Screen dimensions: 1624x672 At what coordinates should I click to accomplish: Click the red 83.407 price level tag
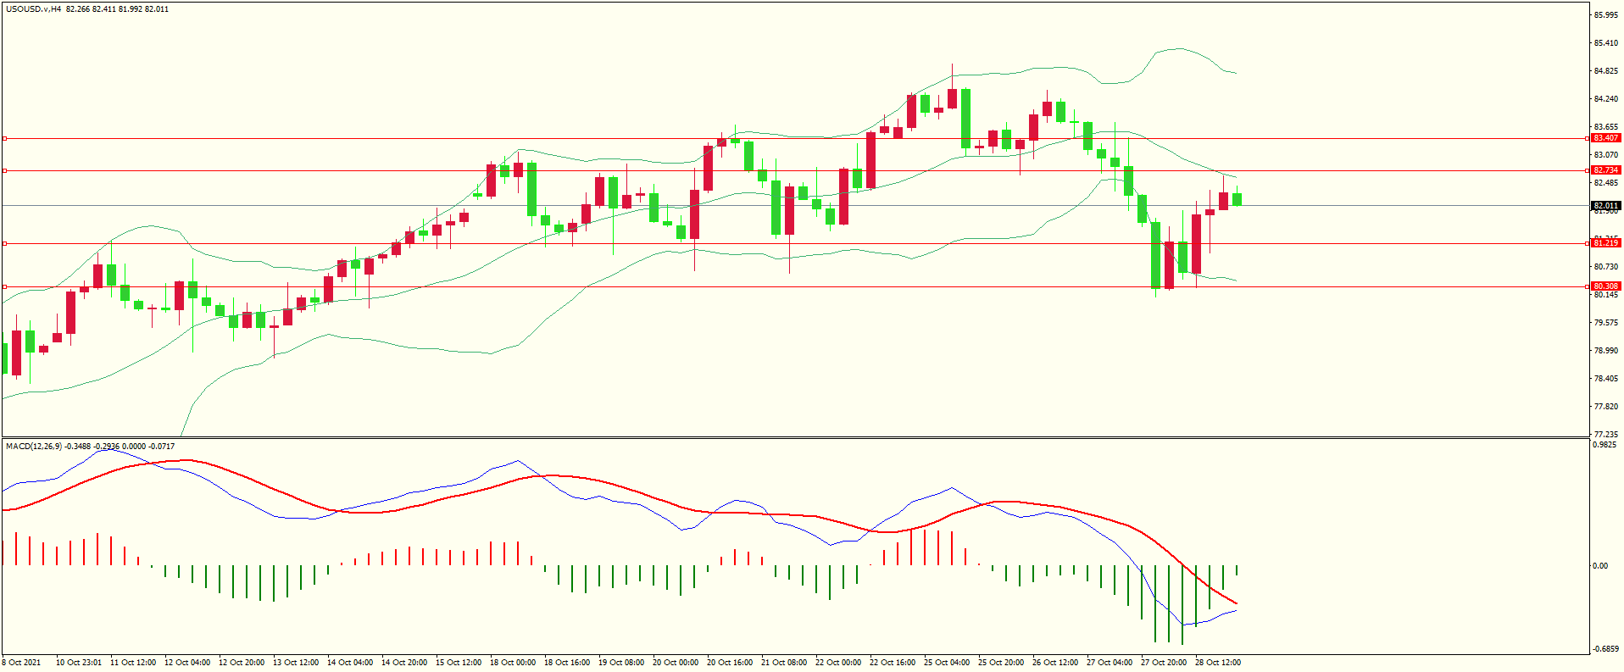pos(1605,138)
